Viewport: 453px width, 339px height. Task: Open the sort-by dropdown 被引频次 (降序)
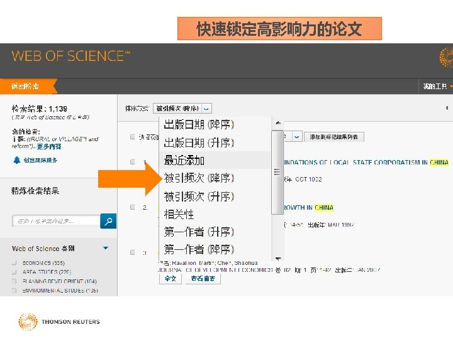point(182,109)
